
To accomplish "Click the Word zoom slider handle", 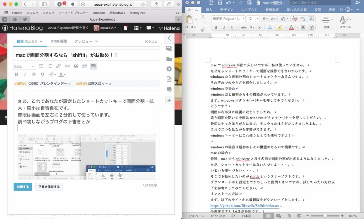I will (325, 216).
